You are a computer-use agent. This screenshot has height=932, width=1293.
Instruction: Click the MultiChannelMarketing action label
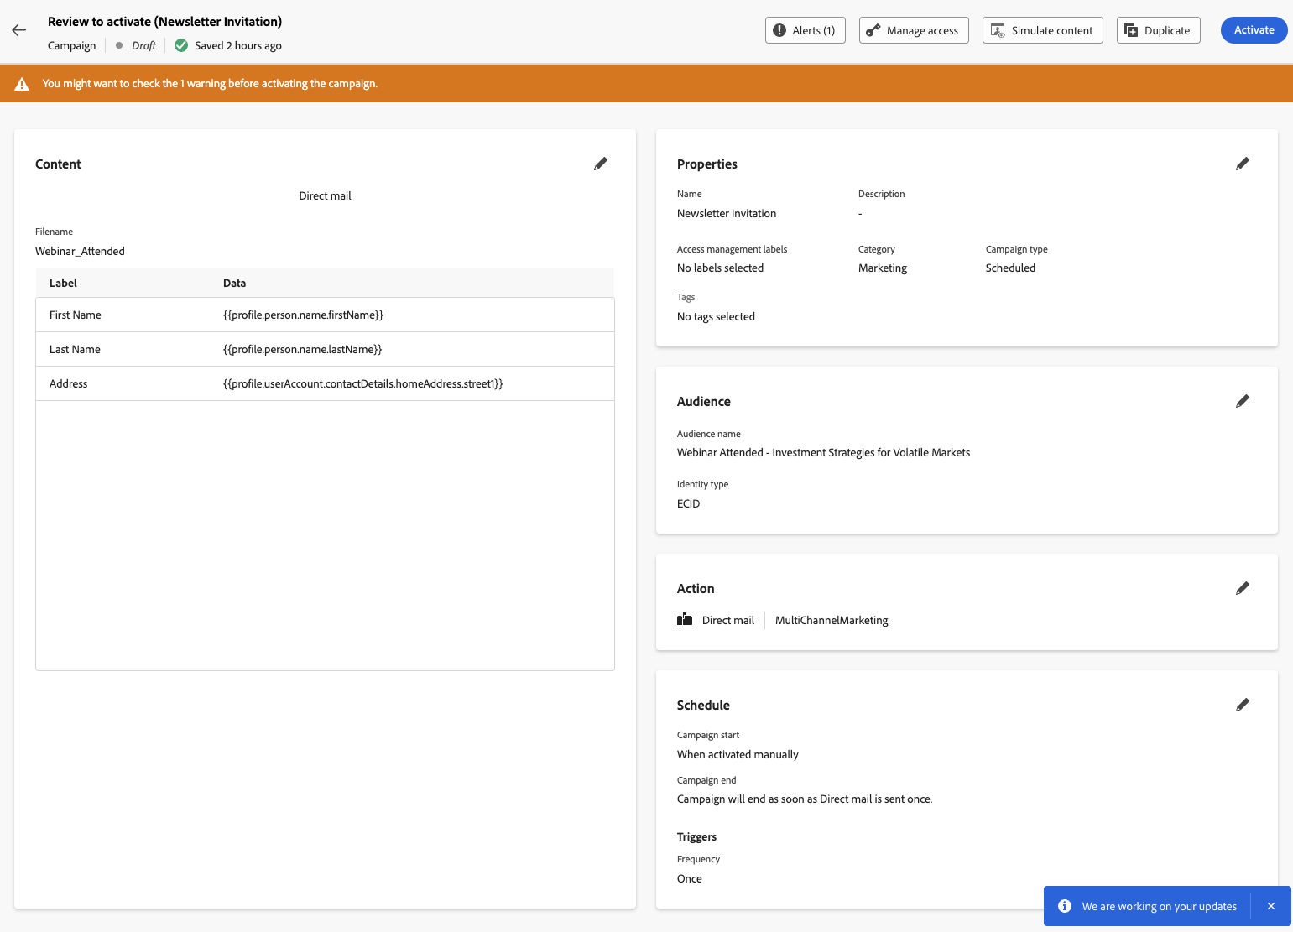point(832,620)
